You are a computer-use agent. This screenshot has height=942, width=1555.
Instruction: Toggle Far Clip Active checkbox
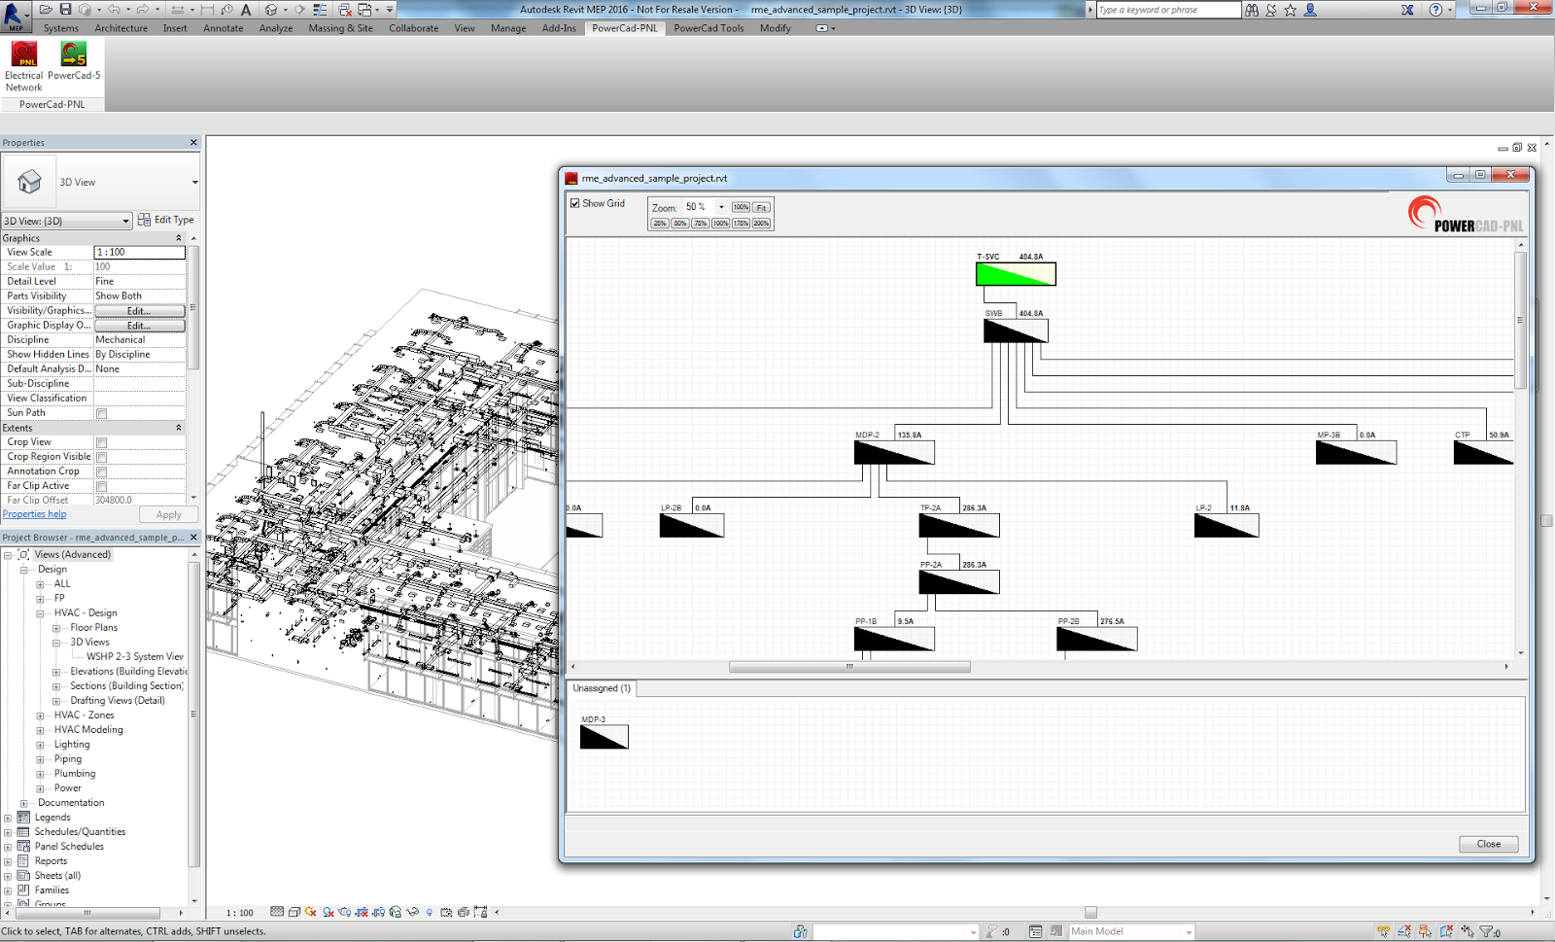[x=99, y=485]
